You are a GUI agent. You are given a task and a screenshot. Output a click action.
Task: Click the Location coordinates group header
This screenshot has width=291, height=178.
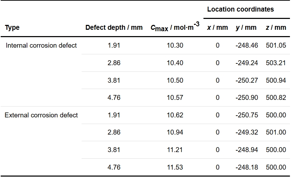[x=240, y=9]
